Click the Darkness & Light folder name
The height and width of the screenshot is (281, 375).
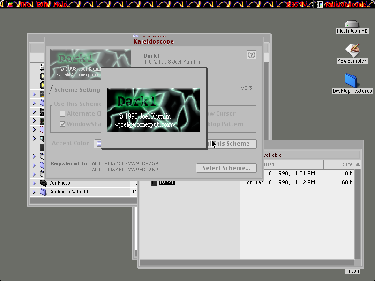(x=68, y=192)
